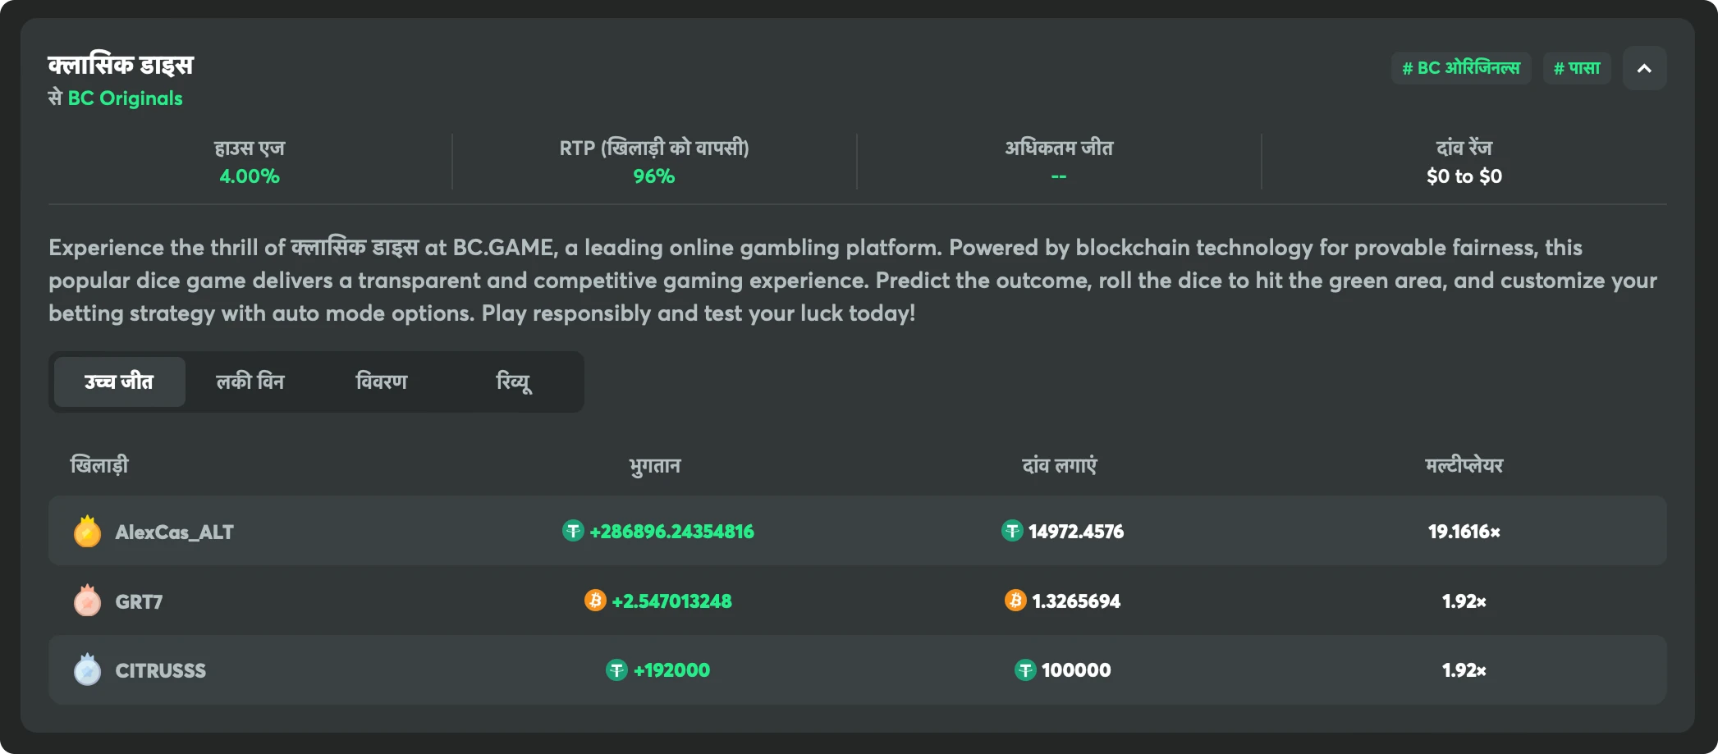Viewport: 1718px width, 754px height.
Task: Open player GRT7's profile name
Action: pyautogui.click(x=139, y=602)
